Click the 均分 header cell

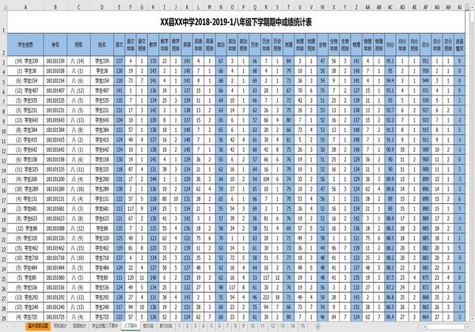pos(390,45)
